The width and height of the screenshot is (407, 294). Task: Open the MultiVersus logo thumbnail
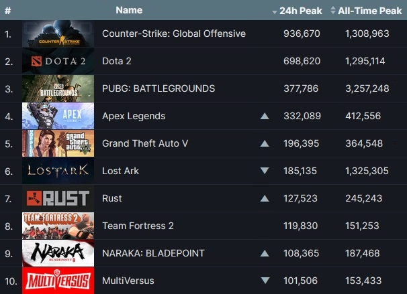[x=57, y=281]
